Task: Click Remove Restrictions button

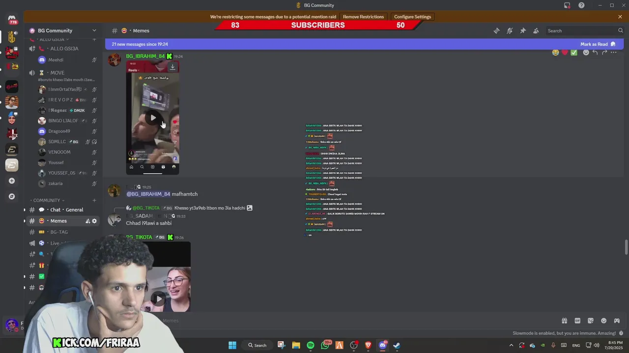Action: click(363, 17)
